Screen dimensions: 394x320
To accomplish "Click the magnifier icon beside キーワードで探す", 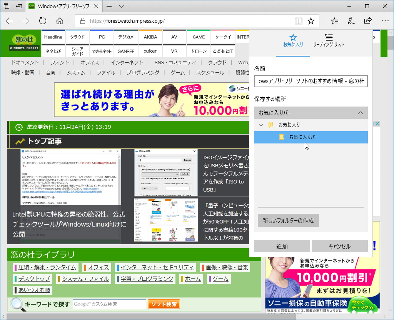I will [16, 304].
